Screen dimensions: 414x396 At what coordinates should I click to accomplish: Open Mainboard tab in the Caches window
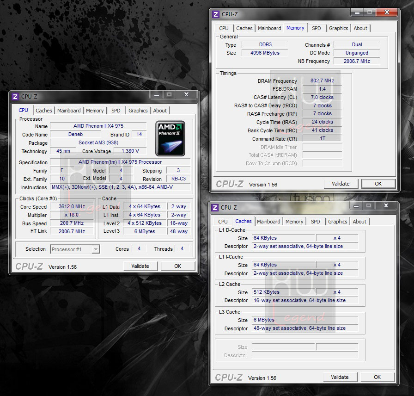coord(268,222)
